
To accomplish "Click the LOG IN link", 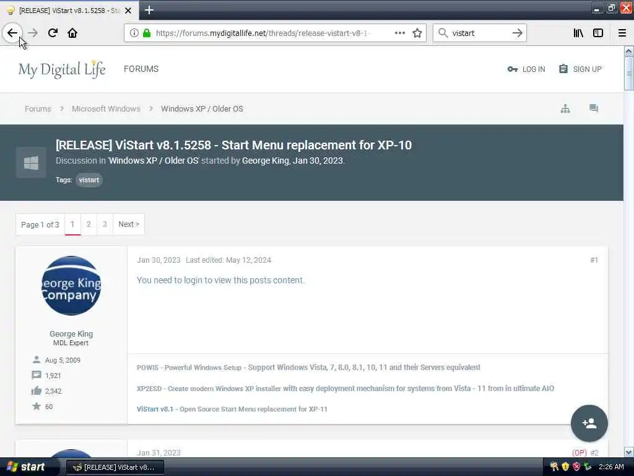I will (526, 69).
